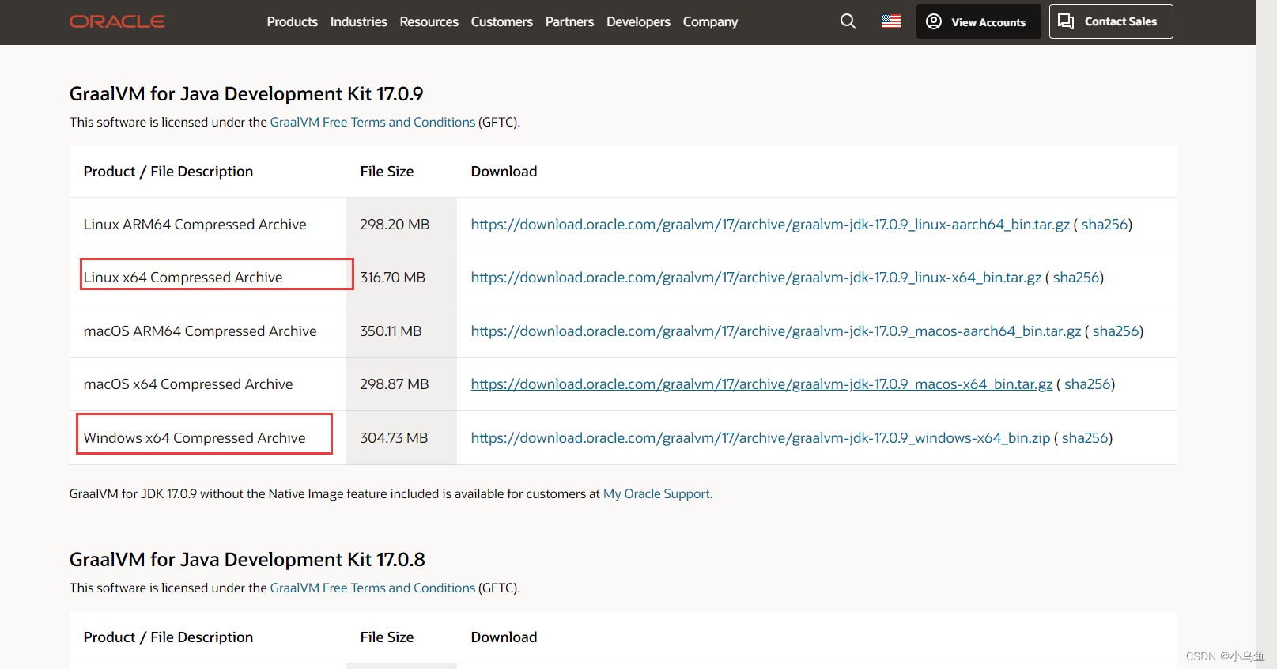Select 'Linux ARM64 Compressed Archive' text
1277x669 pixels.
(x=195, y=225)
